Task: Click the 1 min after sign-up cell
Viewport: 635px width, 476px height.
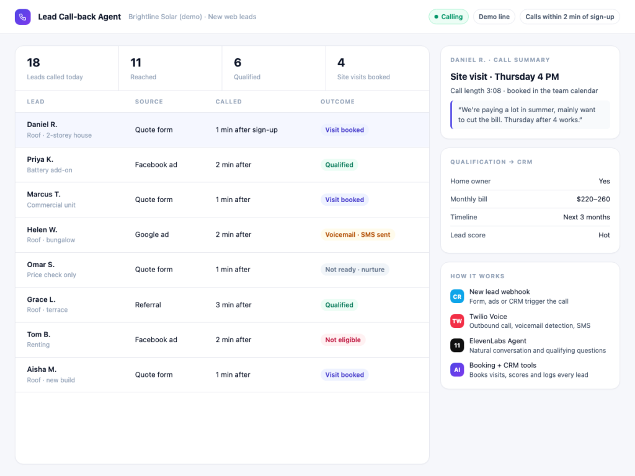Action: coord(246,130)
